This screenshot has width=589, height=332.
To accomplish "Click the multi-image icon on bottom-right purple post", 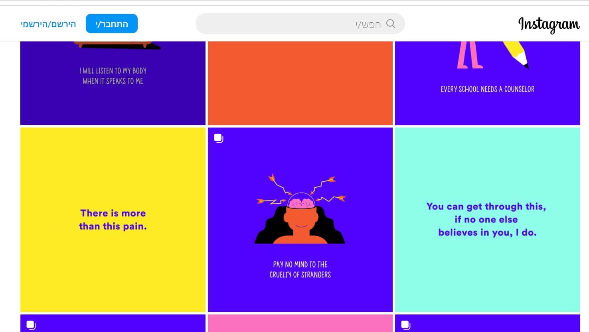I will [405, 325].
